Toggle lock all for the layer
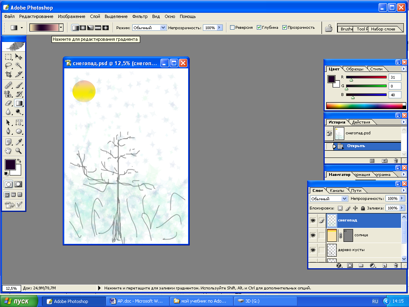Screen dimensions: 409x307 click(363, 208)
